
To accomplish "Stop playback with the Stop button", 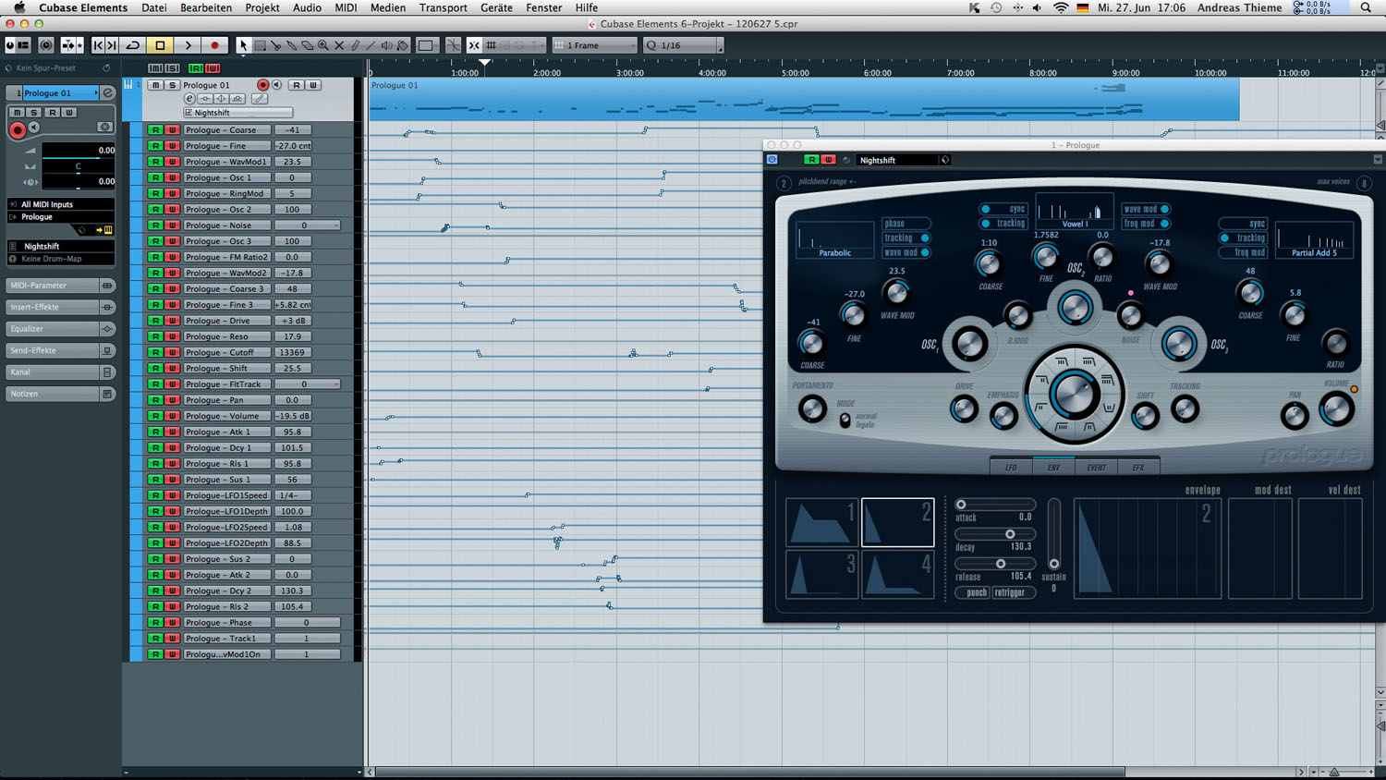I will [160, 45].
